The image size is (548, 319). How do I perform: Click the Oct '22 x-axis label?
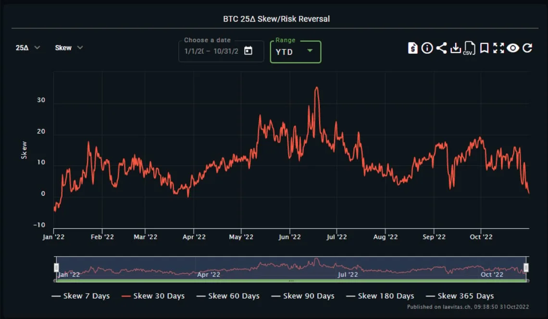pos(481,237)
